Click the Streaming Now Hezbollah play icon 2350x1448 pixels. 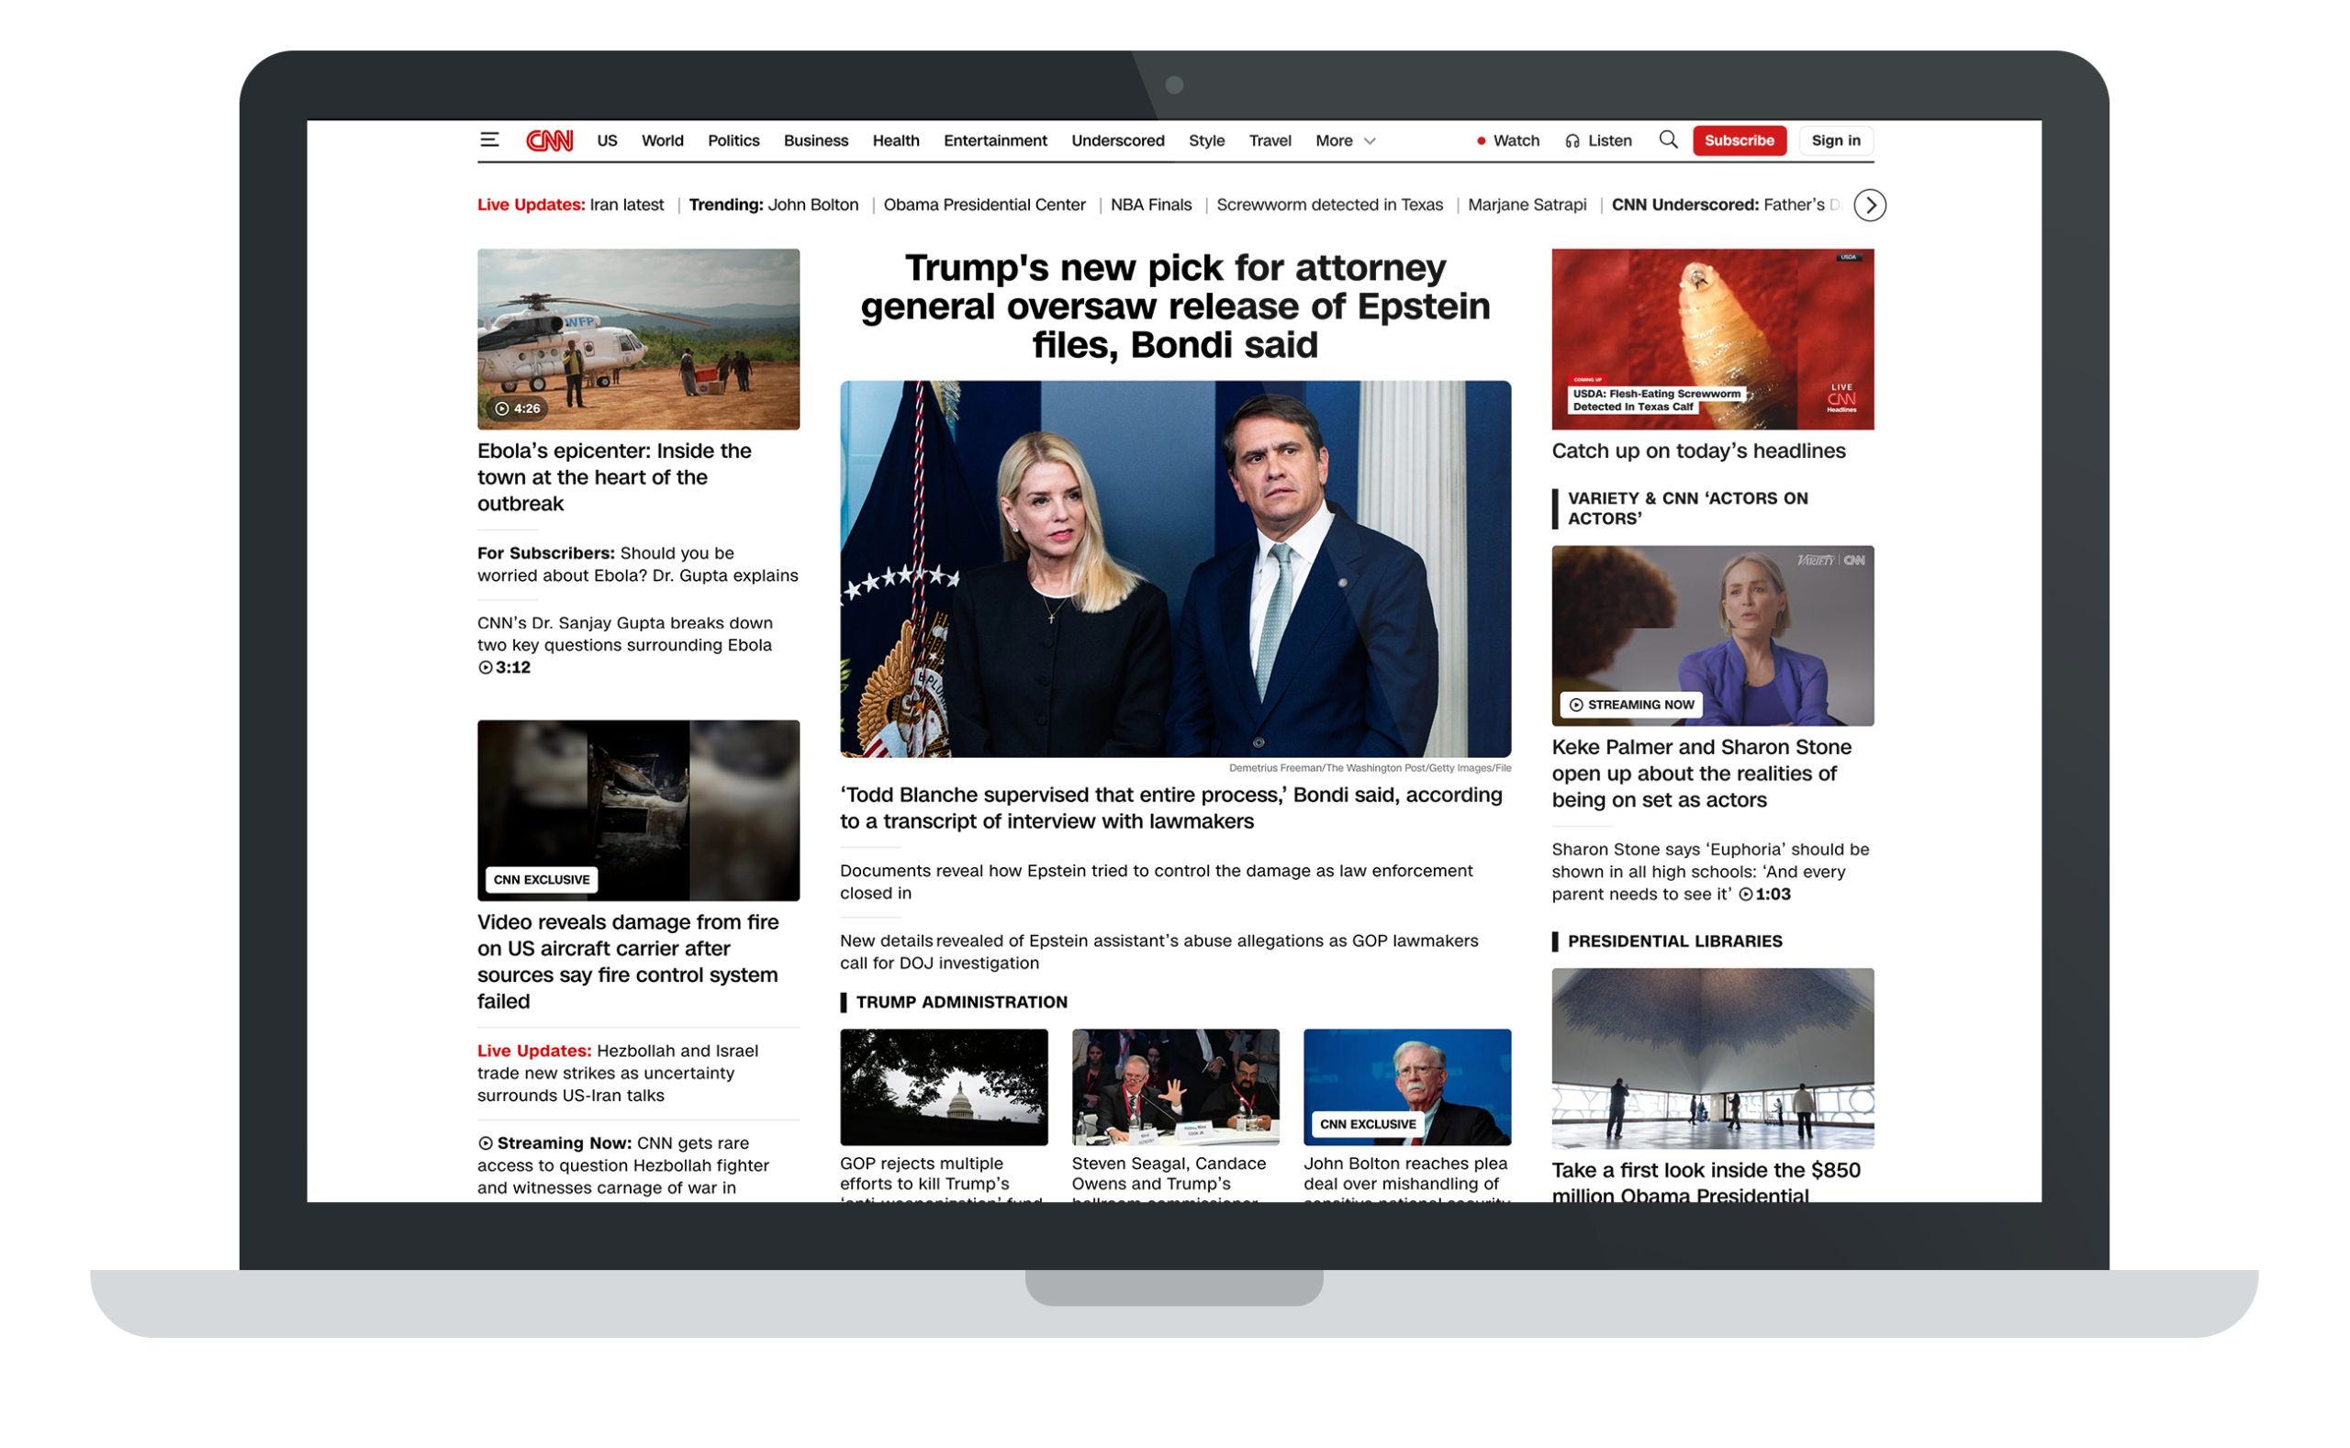coord(486,1143)
